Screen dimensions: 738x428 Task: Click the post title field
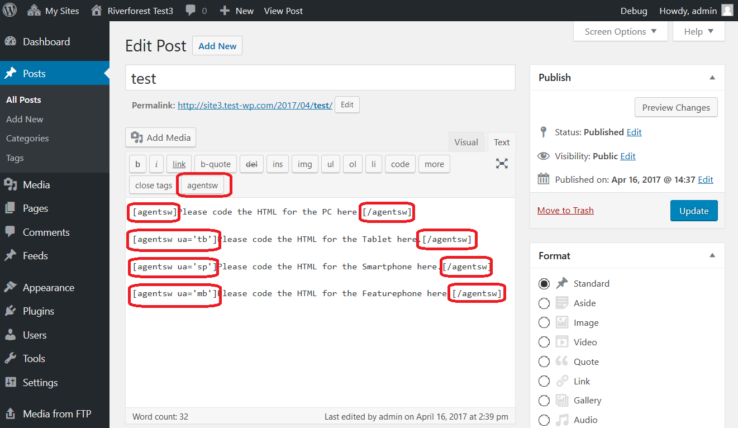pyautogui.click(x=320, y=78)
